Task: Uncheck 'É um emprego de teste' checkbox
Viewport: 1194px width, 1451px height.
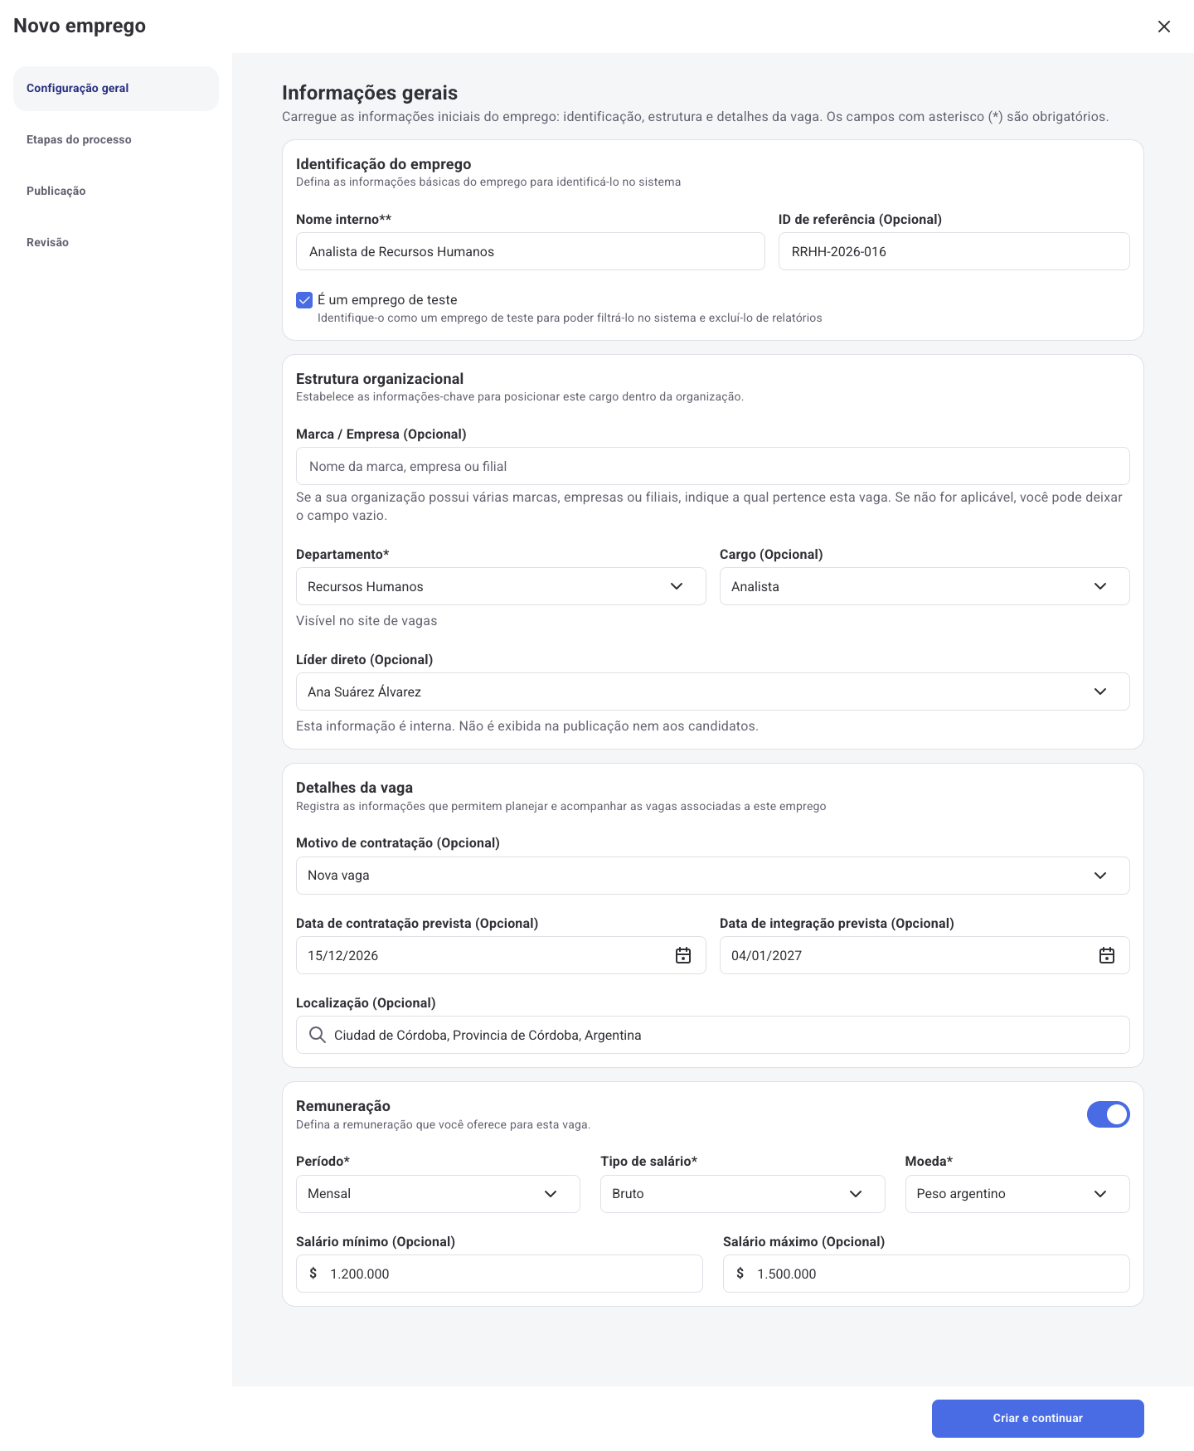Action: [304, 300]
